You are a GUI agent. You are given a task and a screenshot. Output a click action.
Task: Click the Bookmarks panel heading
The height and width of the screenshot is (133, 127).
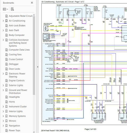pyautogui.click(x=9, y=3)
